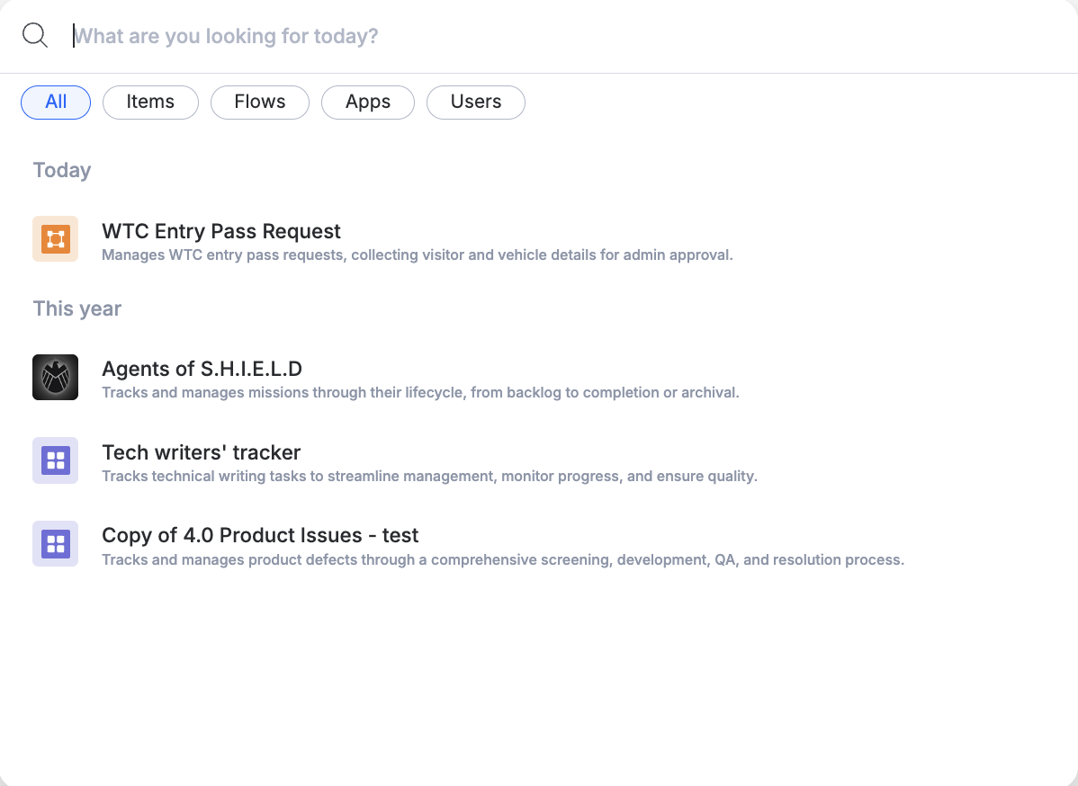Viewport: 1078px width, 786px height.
Task: Open Agents of S.H.I.E.L.D result
Action: [202, 369]
